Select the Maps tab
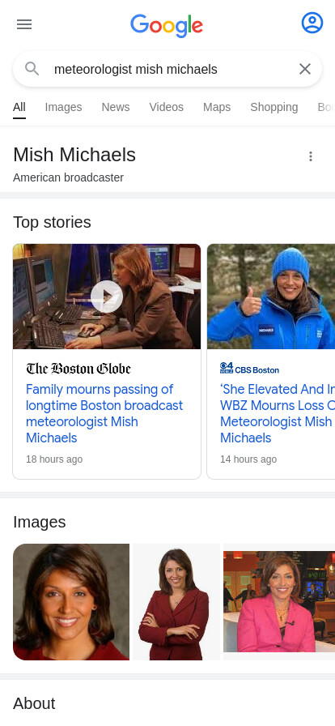Image resolution: width=335 pixels, height=726 pixels. coord(217,107)
